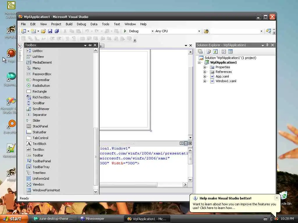This screenshot has height=223, width=298.
Task: Toggle auto-hide pin on Toolbox panel
Action: [x=90, y=45]
